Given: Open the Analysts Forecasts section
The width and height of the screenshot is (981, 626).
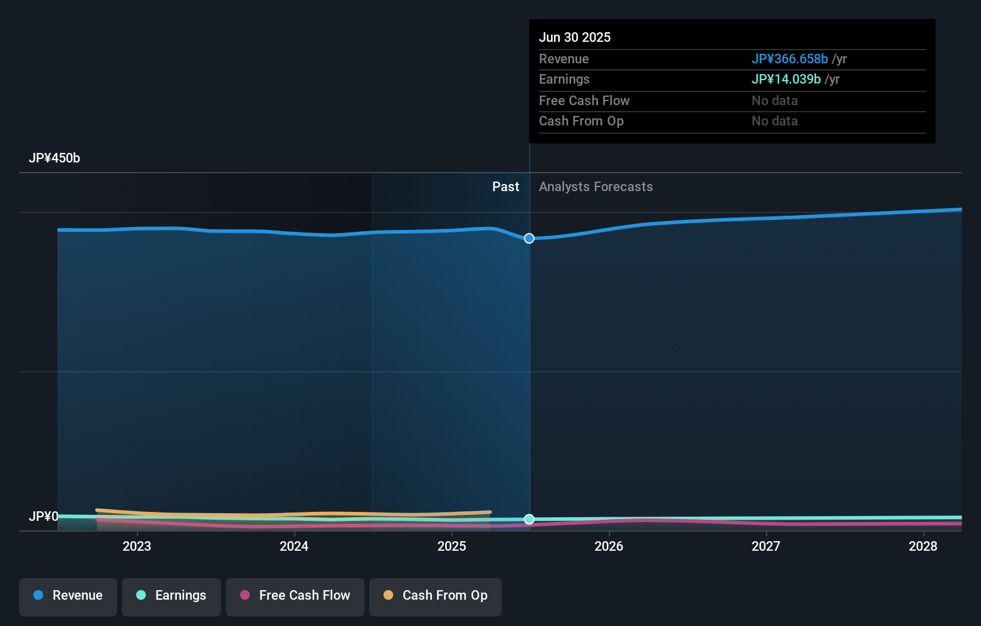Looking at the screenshot, I should click(x=595, y=187).
